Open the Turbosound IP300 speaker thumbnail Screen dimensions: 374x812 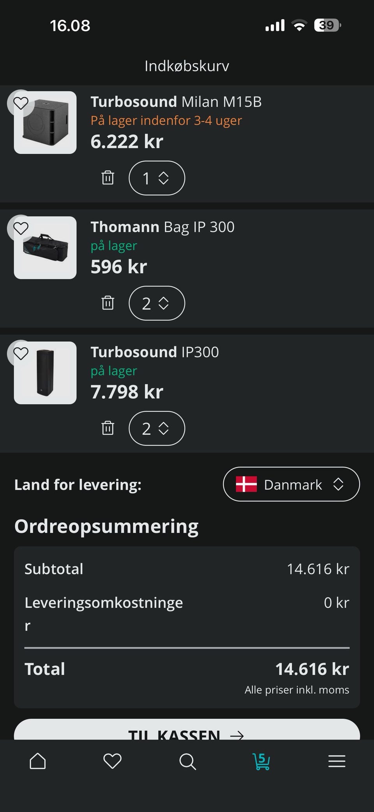[45, 373]
